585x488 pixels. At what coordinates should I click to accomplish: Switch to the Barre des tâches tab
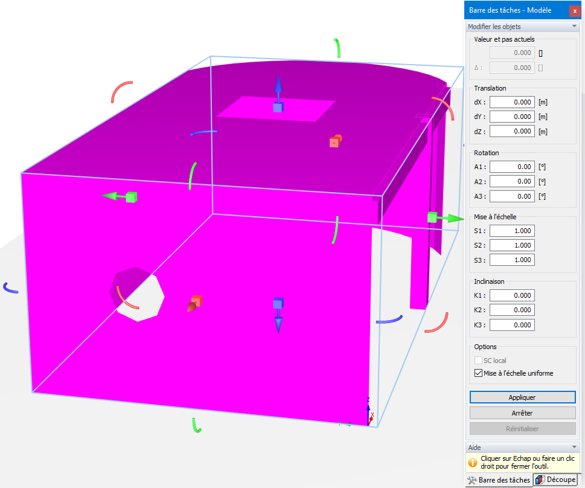tap(499, 480)
